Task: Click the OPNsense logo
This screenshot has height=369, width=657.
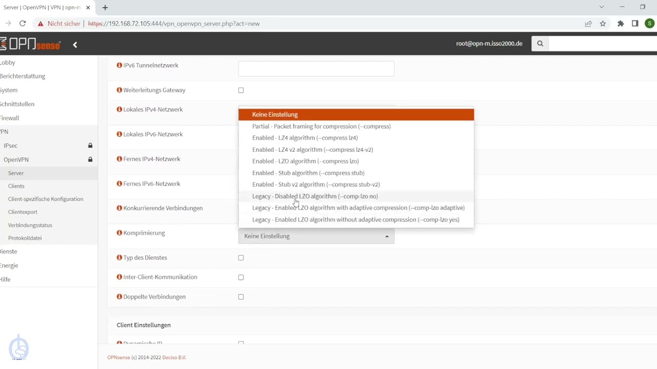Action: click(x=30, y=44)
